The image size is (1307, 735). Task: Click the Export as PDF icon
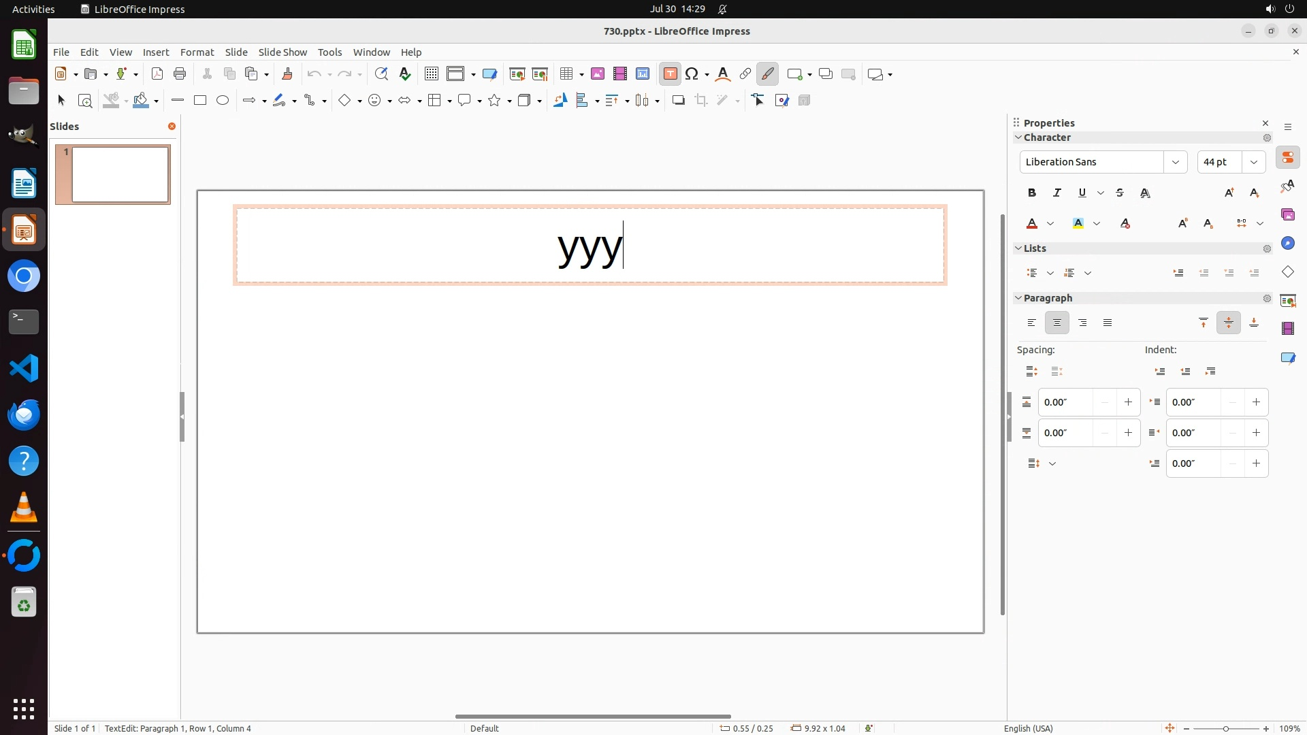coord(157,74)
